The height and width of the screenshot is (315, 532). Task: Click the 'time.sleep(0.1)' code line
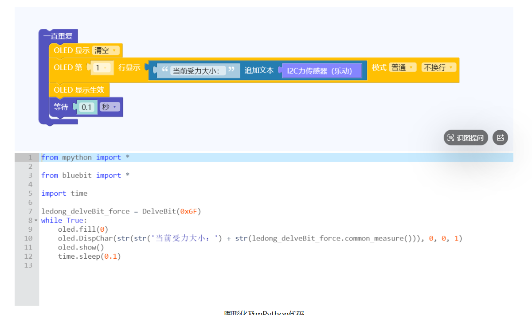(90, 256)
